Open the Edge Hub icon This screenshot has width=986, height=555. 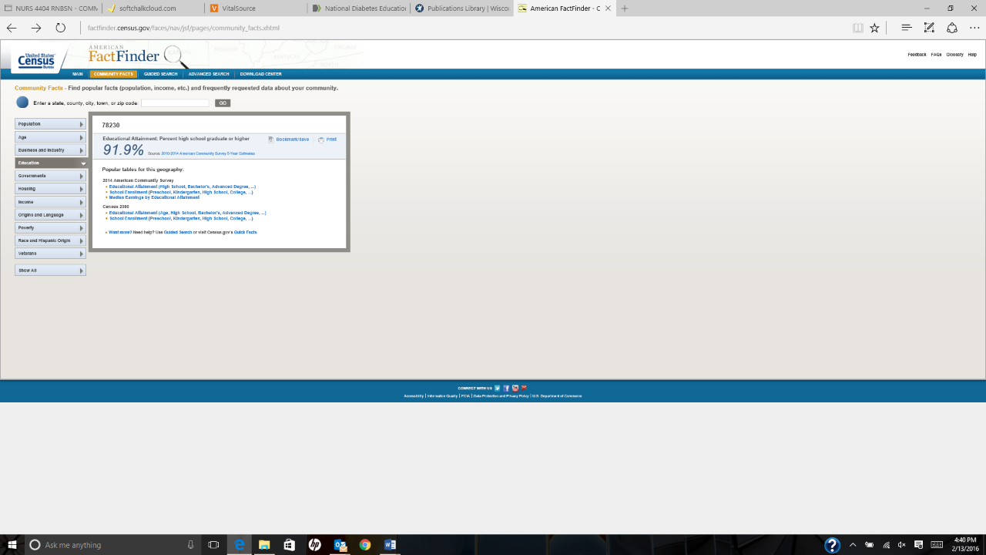click(x=907, y=28)
